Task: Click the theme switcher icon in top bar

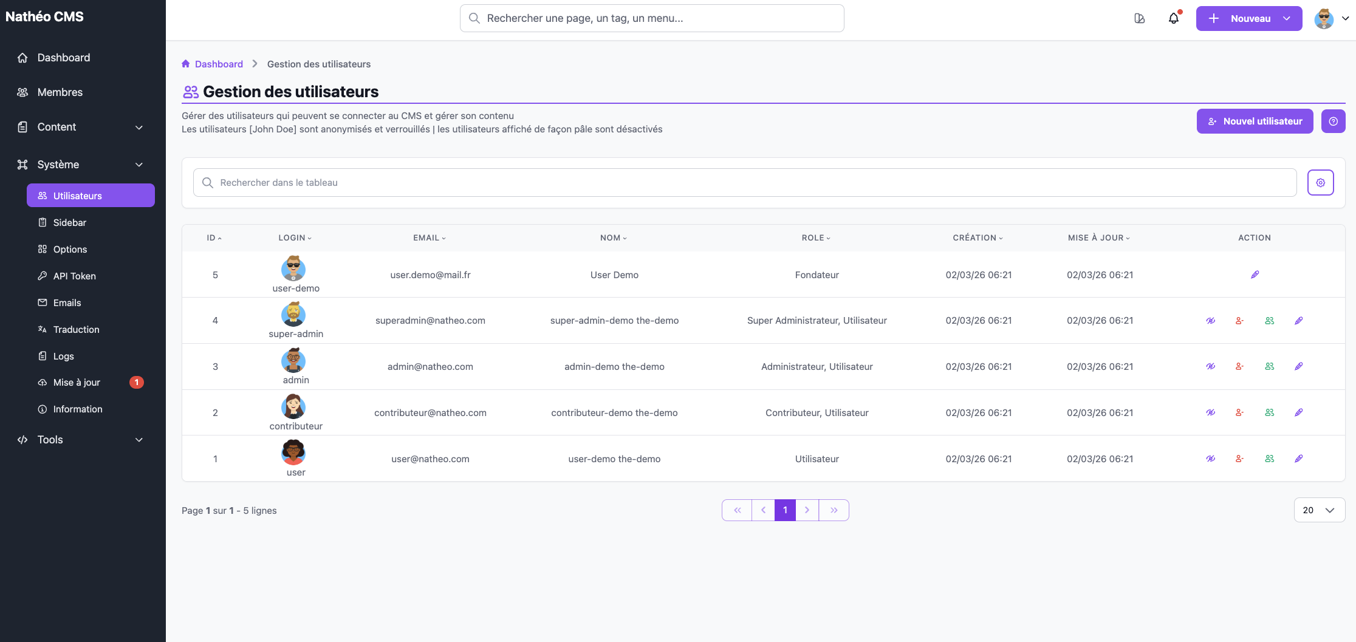Action: click(1139, 18)
